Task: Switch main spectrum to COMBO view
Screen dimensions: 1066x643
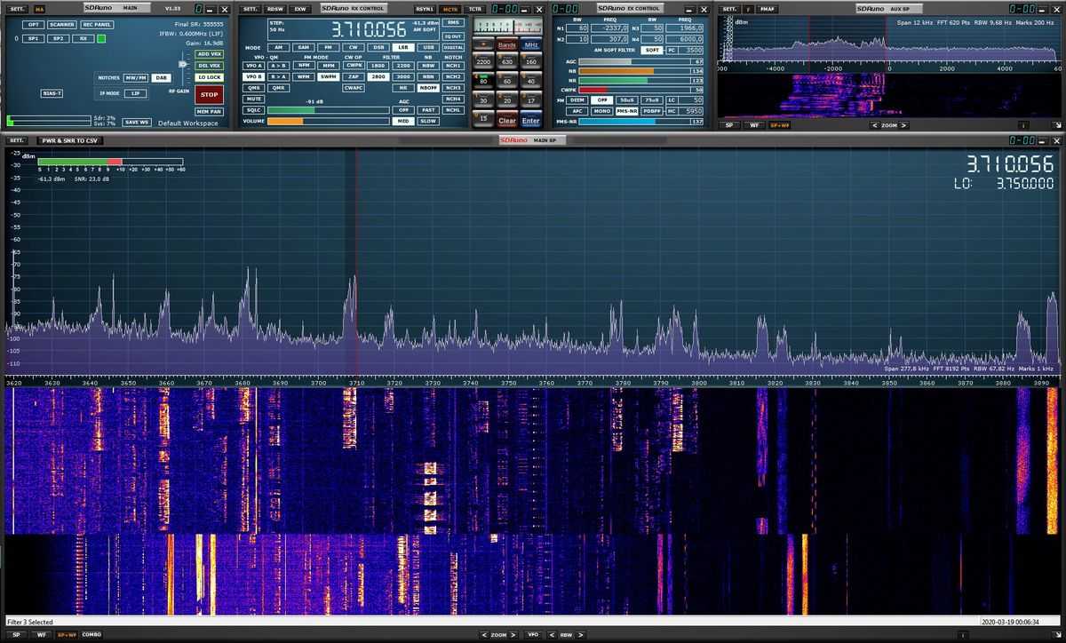Action: click(91, 635)
